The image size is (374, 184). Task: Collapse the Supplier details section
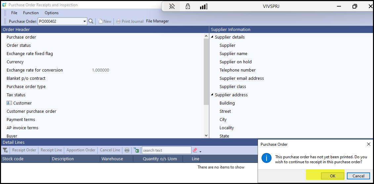(212, 37)
